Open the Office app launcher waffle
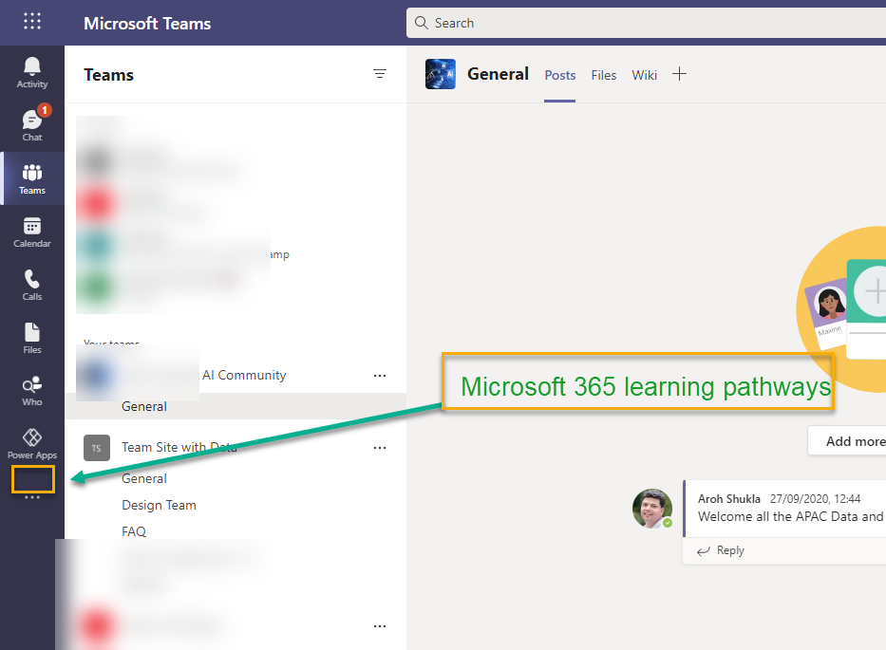Image resolution: width=886 pixels, height=650 pixels. pos(31,22)
